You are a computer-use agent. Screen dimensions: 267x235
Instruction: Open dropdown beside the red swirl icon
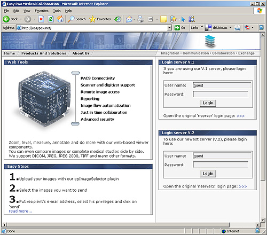[x=253, y=28]
